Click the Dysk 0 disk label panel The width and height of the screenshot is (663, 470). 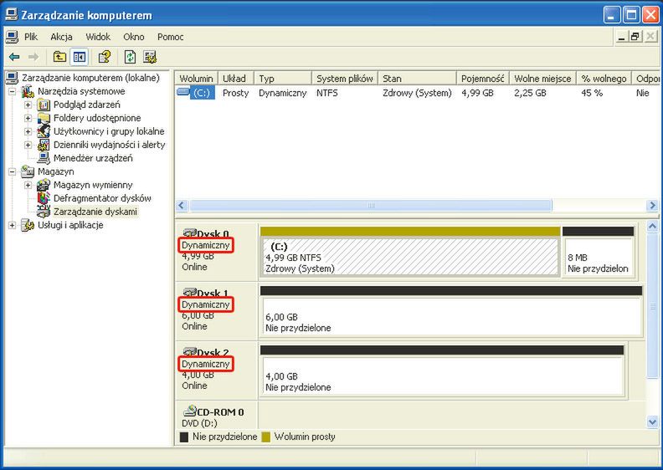[217, 251]
